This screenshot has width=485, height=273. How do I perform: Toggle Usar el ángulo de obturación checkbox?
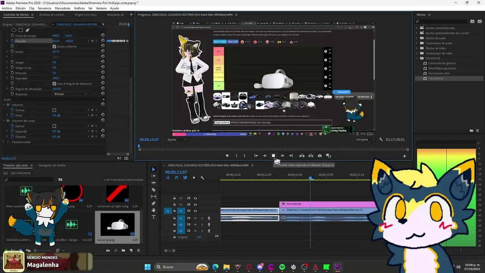pyautogui.click(x=54, y=83)
